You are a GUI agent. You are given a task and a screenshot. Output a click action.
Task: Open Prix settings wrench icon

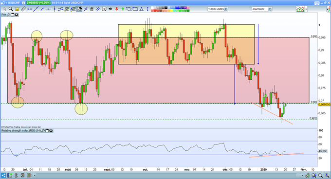[8, 15]
